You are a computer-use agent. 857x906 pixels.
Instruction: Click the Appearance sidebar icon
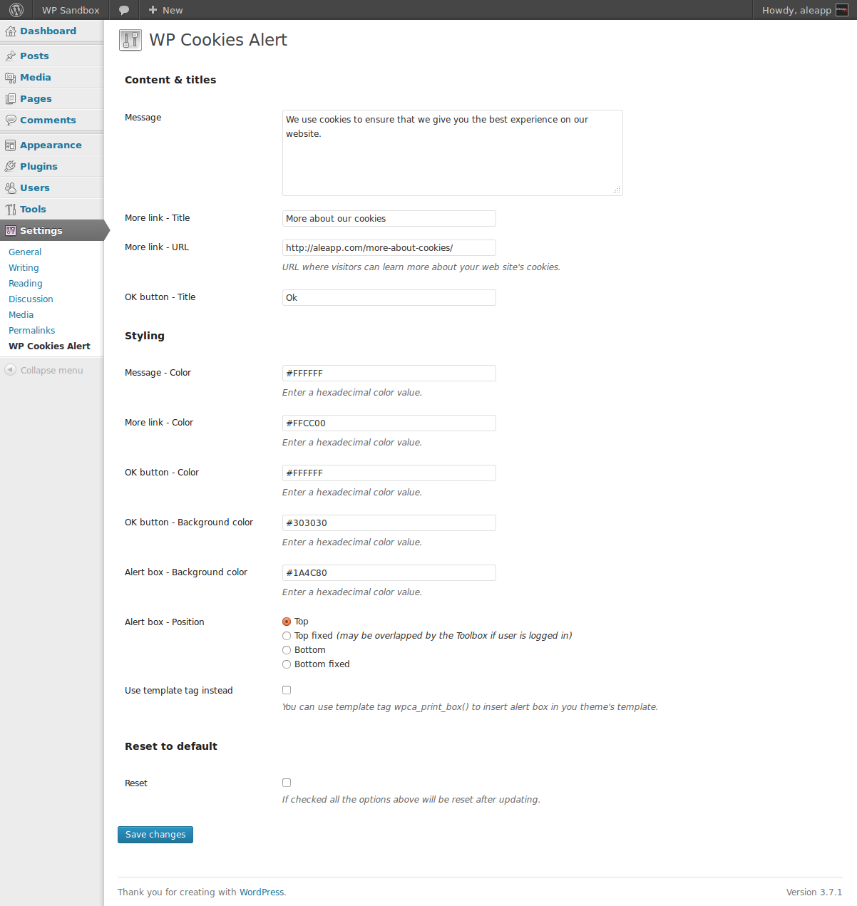11,145
